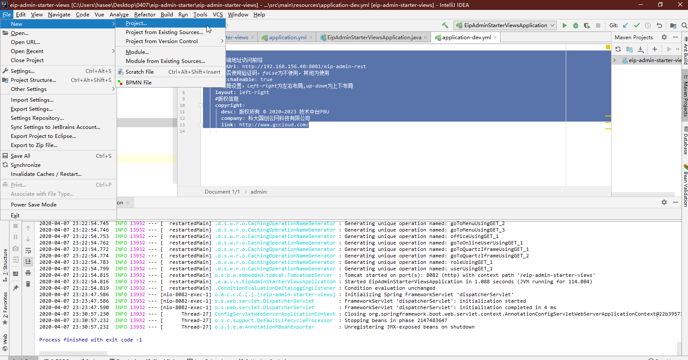Image resolution: width=688 pixels, height=360 pixels.
Task: Click the Print icon in Run console
Action: pyautogui.click(x=28, y=273)
